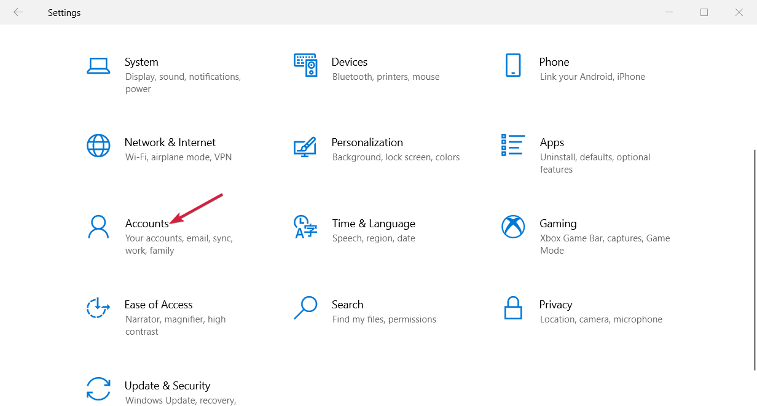Screen dimensions: 757x406
Task: Click the vertical scrollbar thumb
Action: click(x=755, y=258)
